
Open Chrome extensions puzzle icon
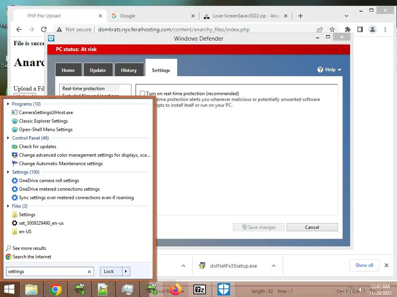tap(348, 29)
